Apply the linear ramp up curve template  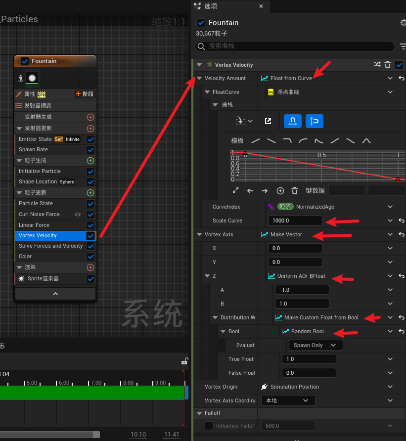coord(256,140)
